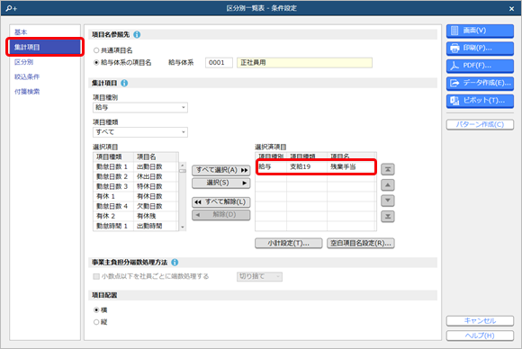Click scroll-up arrow of 選択項目 list
Viewport: 522px width, 349px height.
coord(183,166)
